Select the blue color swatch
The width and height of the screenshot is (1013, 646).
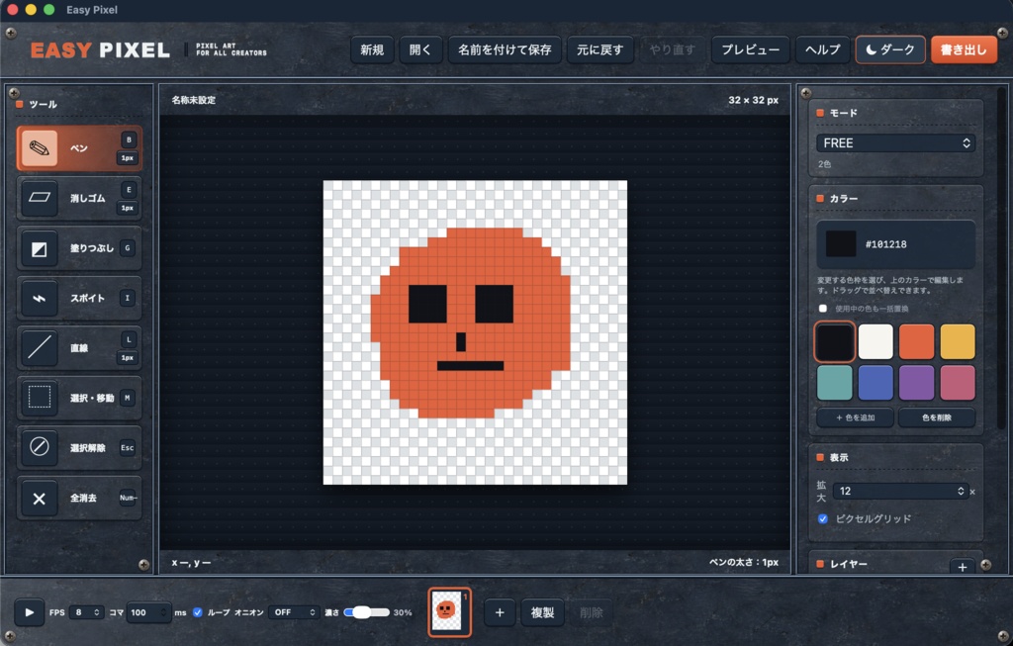point(875,383)
